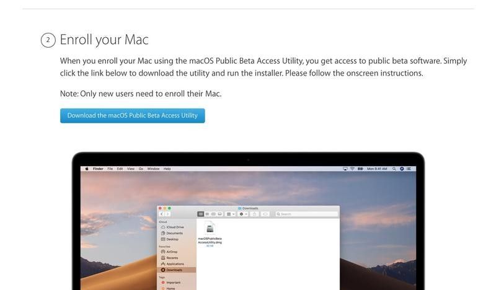
Task: Open the Window menu in the menu bar
Action: click(x=153, y=169)
